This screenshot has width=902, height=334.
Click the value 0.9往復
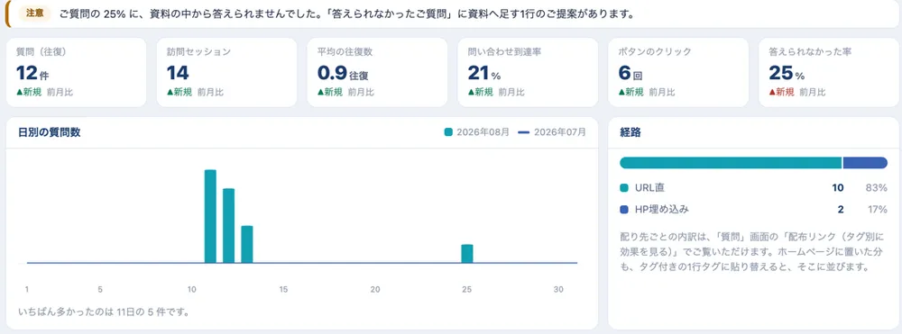click(343, 73)
